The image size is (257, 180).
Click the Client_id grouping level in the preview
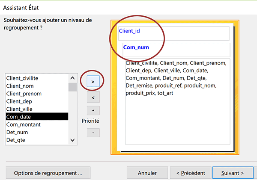click(x=174, y=33)
